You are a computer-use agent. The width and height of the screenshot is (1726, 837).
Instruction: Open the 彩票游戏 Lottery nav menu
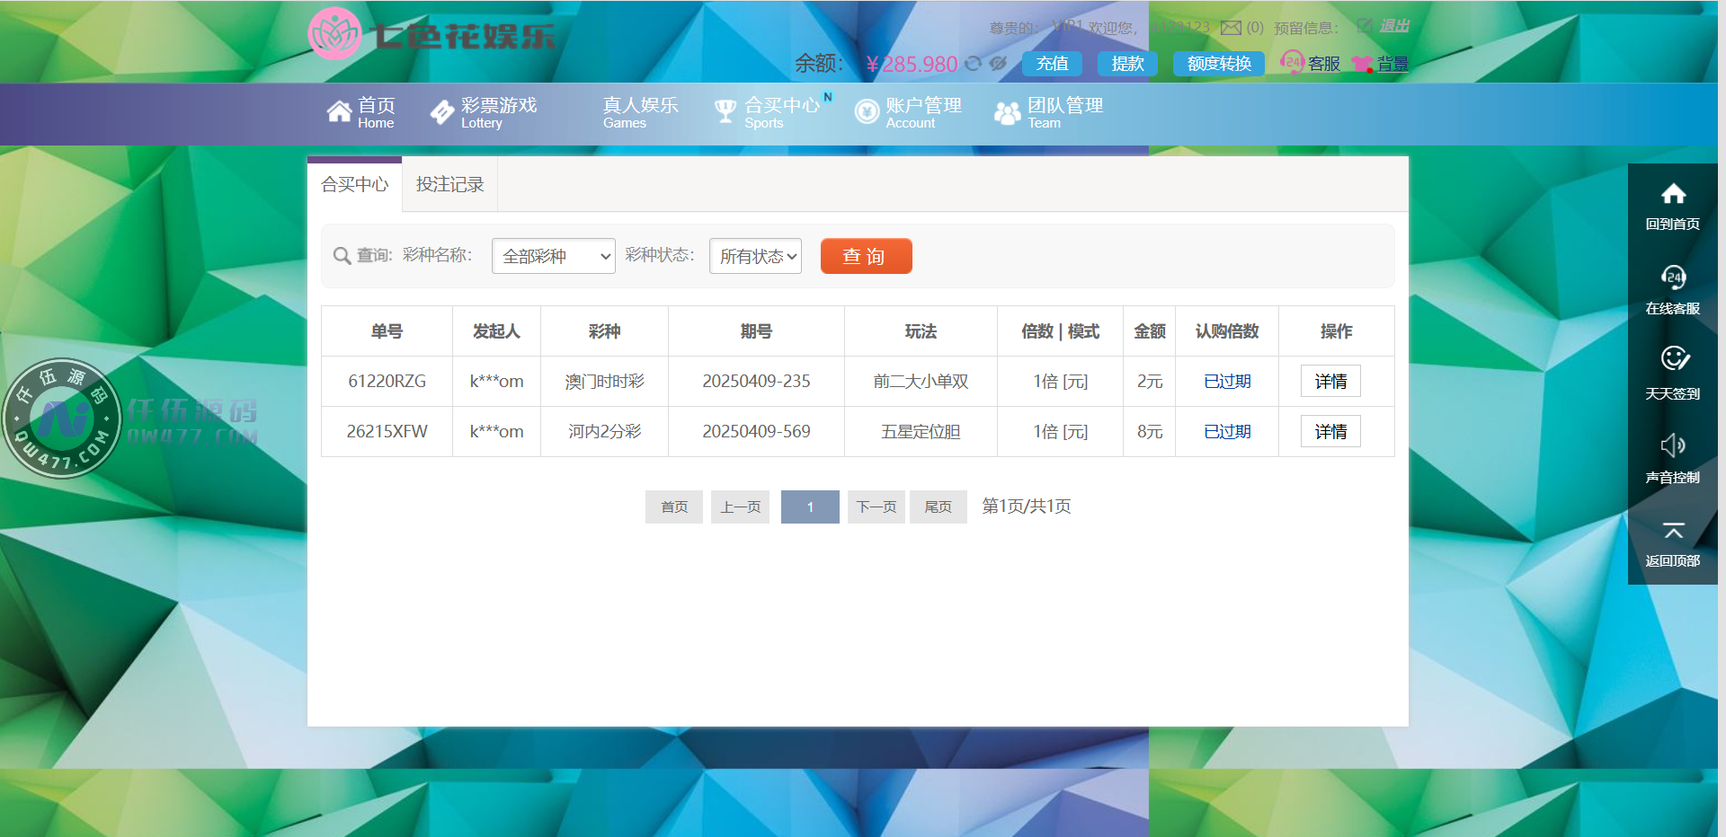tap(484, 112)
